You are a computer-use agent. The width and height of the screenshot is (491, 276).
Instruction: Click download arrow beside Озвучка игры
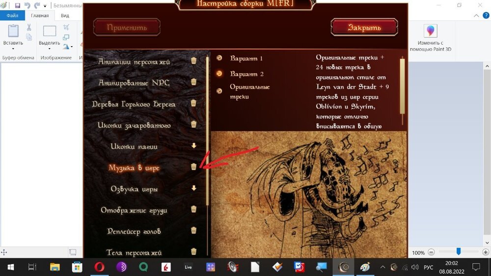click(x=193, y=188)
